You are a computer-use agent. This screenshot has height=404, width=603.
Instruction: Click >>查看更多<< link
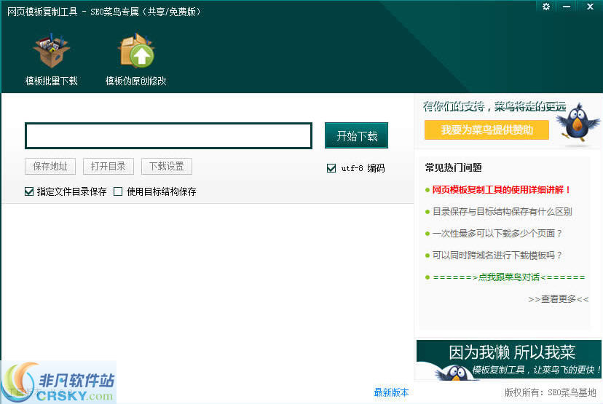coord(559,299)
